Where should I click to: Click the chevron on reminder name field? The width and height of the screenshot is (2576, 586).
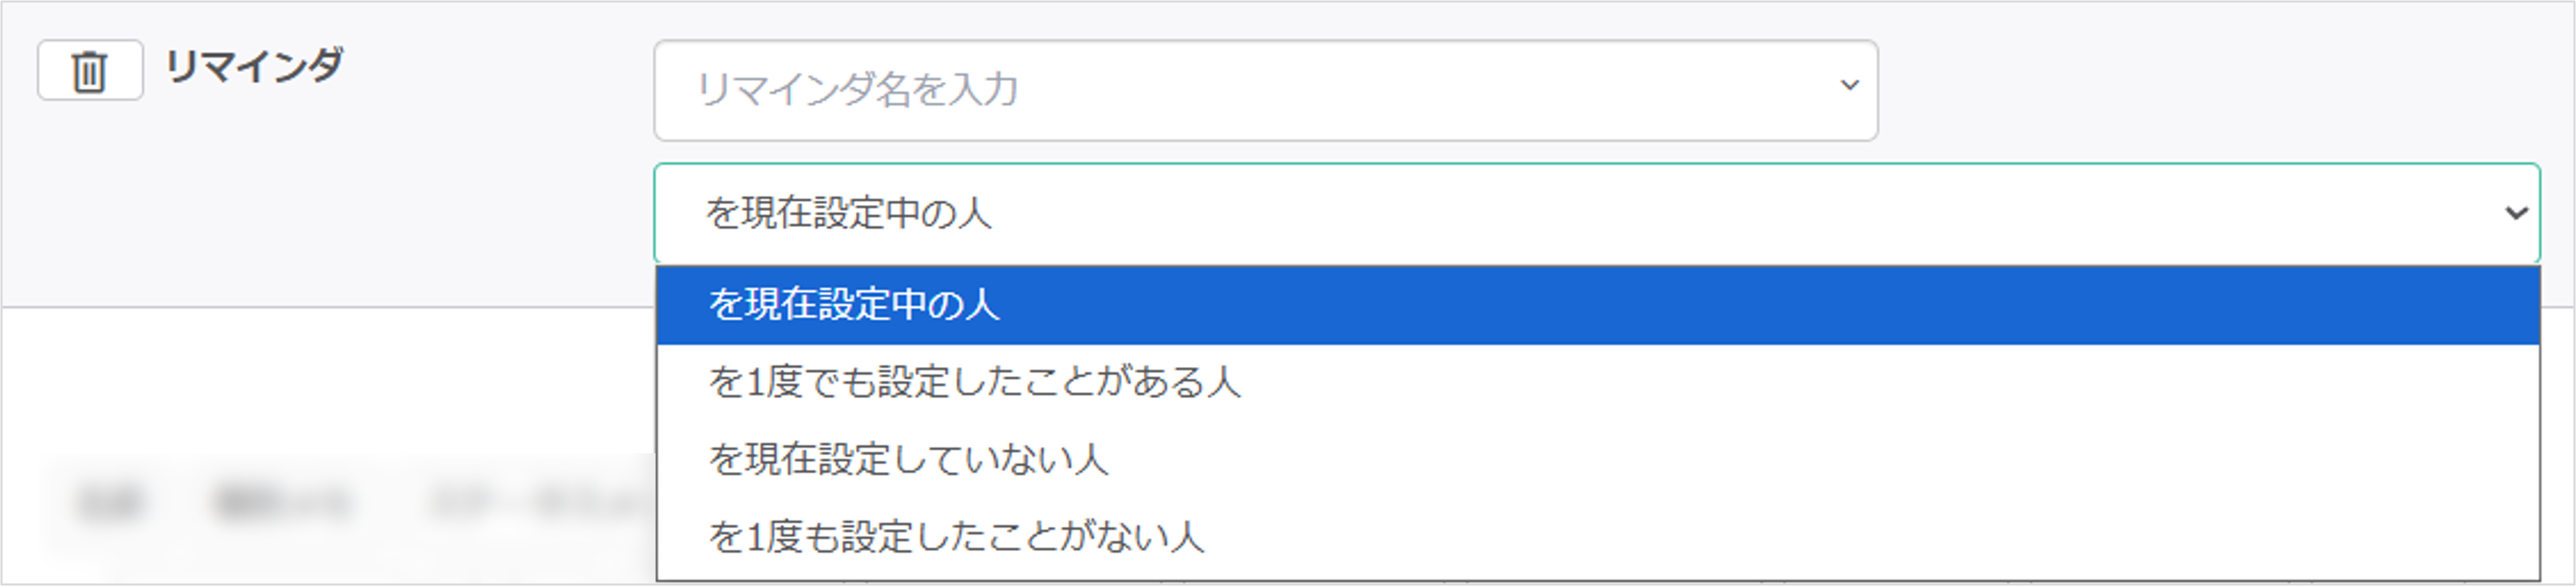pos(1849,86)
